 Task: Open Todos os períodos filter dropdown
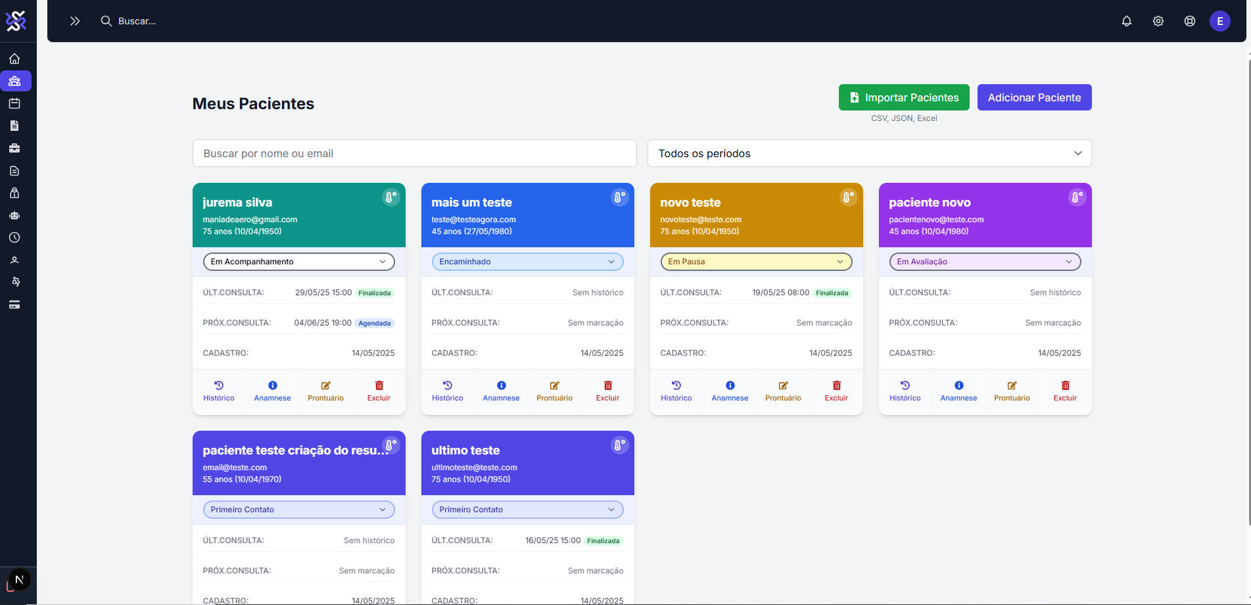point(870,153)
